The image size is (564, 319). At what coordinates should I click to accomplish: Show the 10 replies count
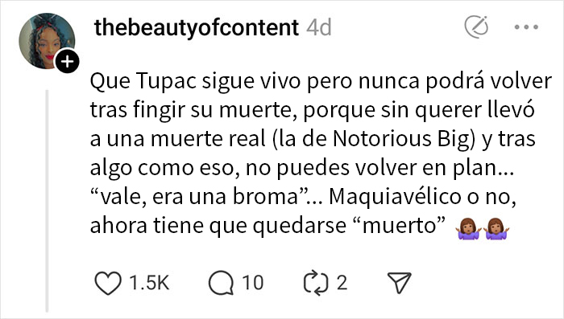point(252,283)
